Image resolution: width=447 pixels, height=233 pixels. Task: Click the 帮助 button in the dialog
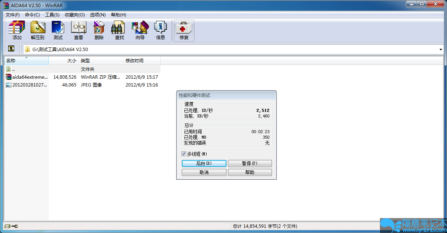(250, 173)
